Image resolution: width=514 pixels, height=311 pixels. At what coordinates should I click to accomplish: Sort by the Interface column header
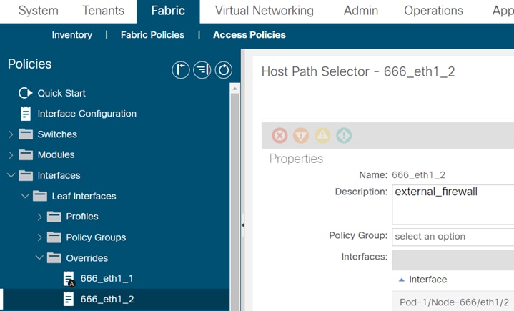[x=427, y=280]
